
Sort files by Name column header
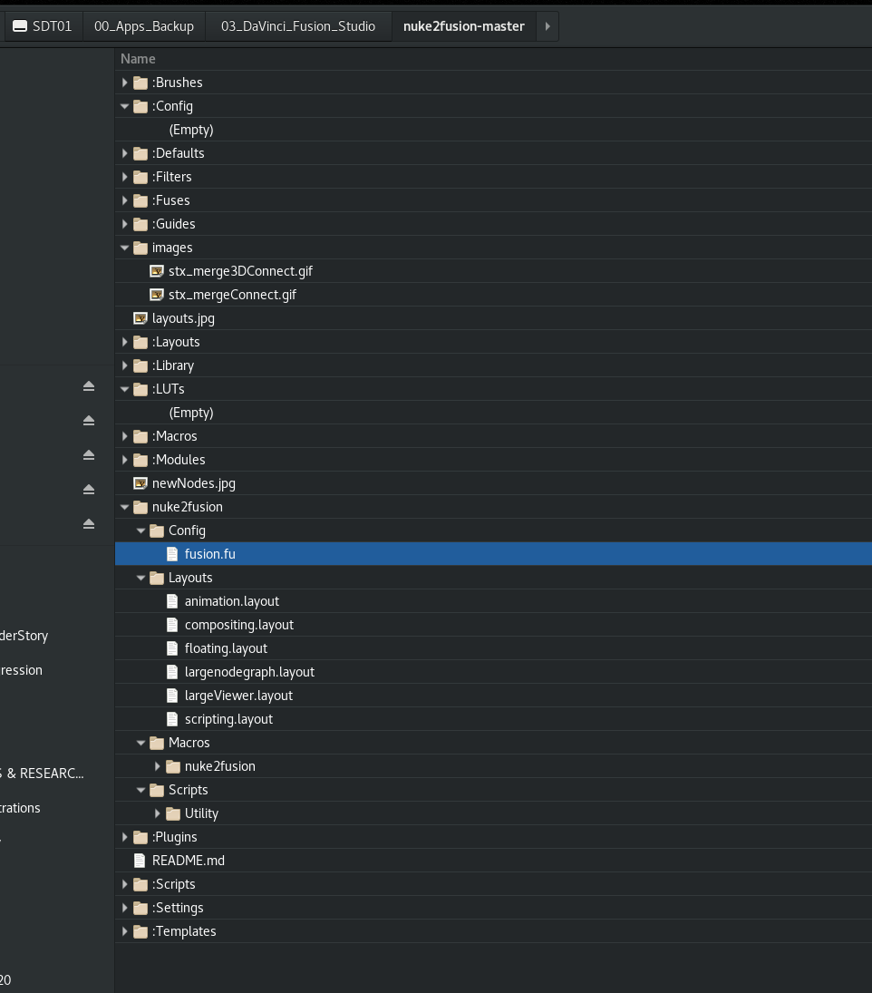pyautogui.click(x=139, y=59)
